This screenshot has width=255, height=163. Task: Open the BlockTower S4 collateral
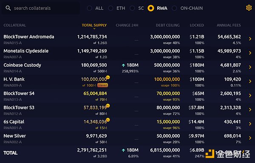19,93
